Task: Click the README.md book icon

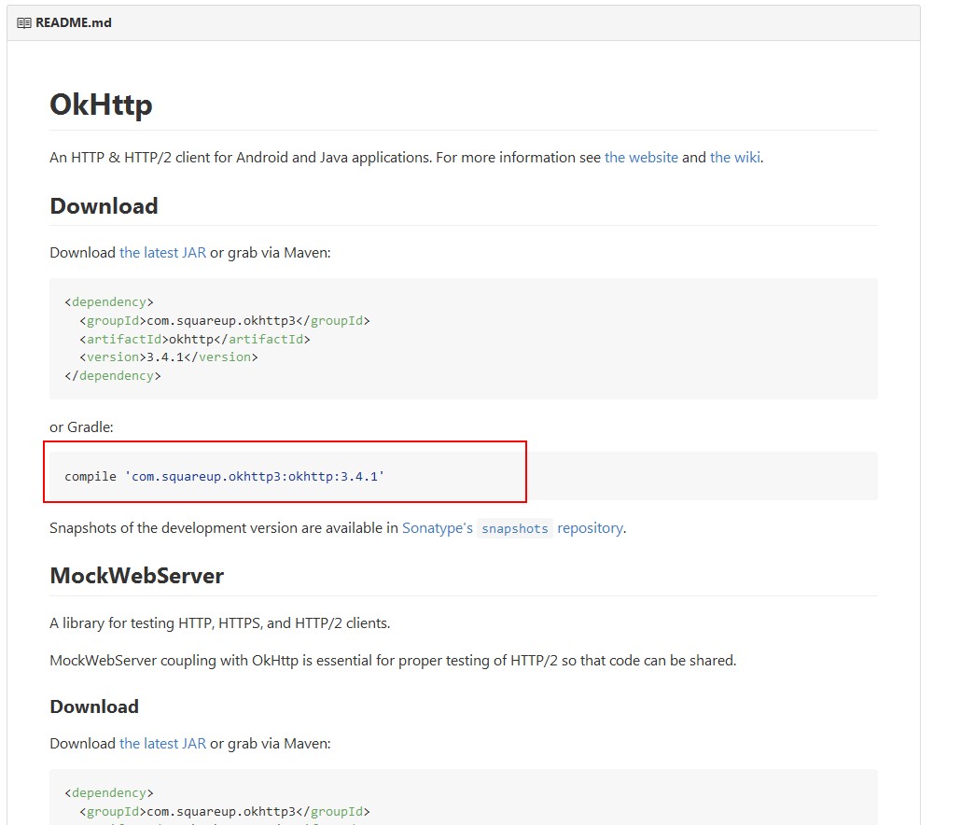Action: (24, 23)
